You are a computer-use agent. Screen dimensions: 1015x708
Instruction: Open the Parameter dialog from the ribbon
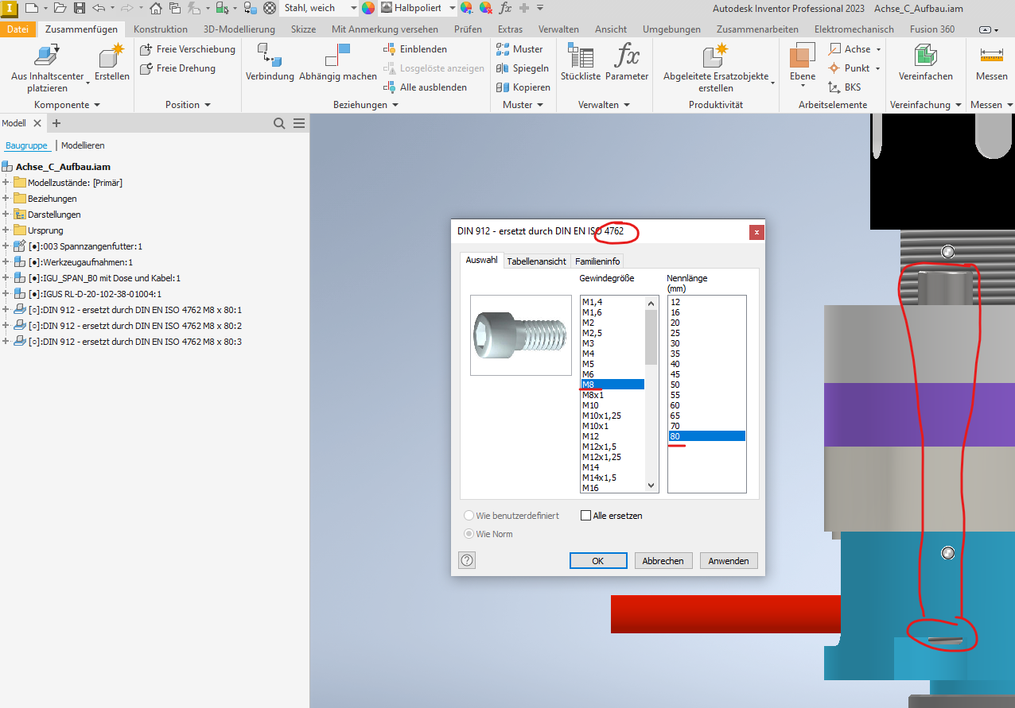pyautogui.click(x=627, y=64)
